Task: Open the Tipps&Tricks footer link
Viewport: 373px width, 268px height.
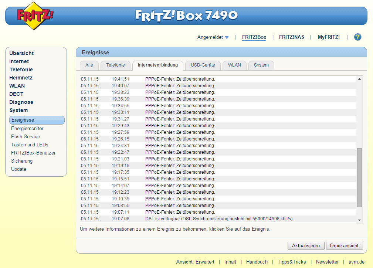Action: tap(292, 262)
